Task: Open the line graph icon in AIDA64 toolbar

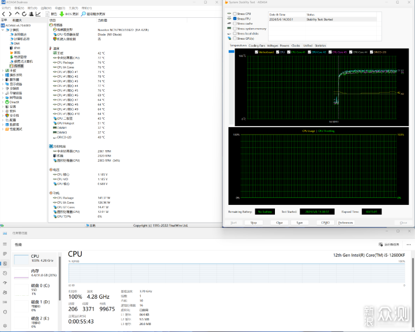Action: [38, 14]
